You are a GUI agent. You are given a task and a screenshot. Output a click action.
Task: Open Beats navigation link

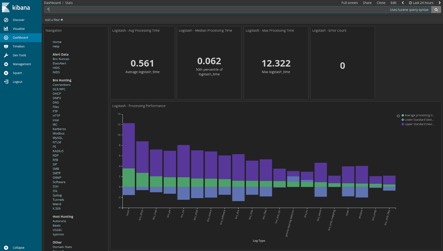[56, 226]
